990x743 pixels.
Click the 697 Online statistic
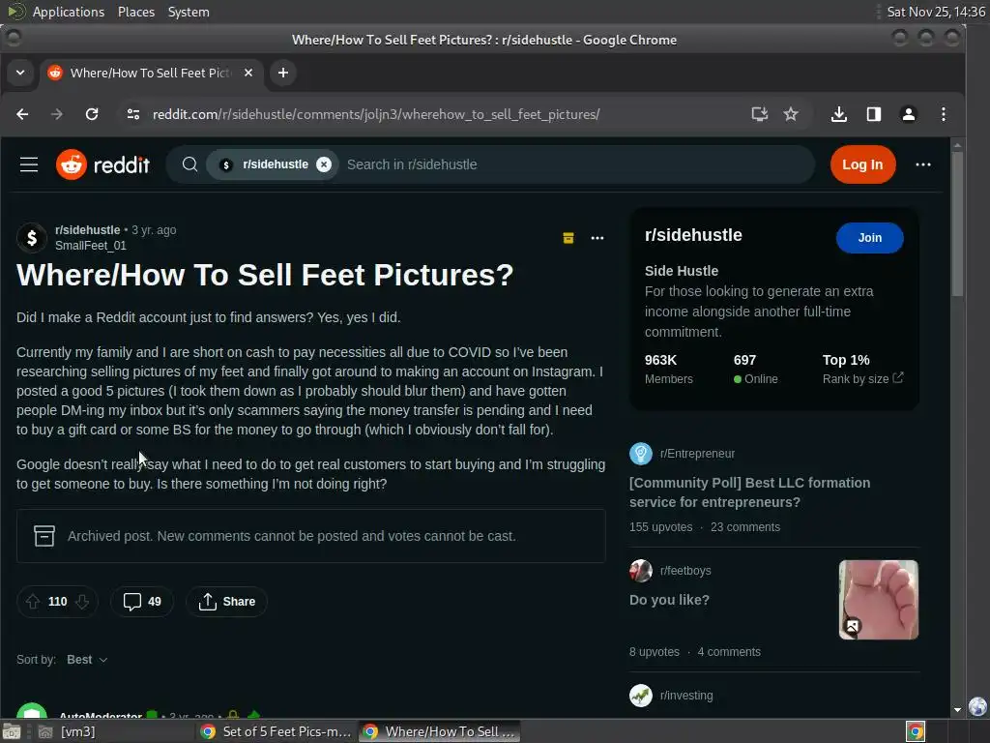pyautogui.click(x=756, y=369)
